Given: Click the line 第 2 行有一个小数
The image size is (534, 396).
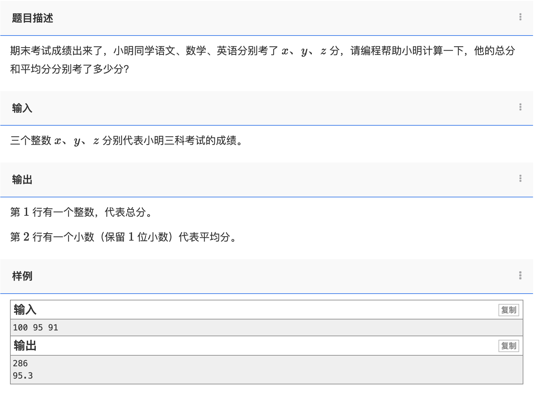Looking at the screenshot, I should click(123, 237).
